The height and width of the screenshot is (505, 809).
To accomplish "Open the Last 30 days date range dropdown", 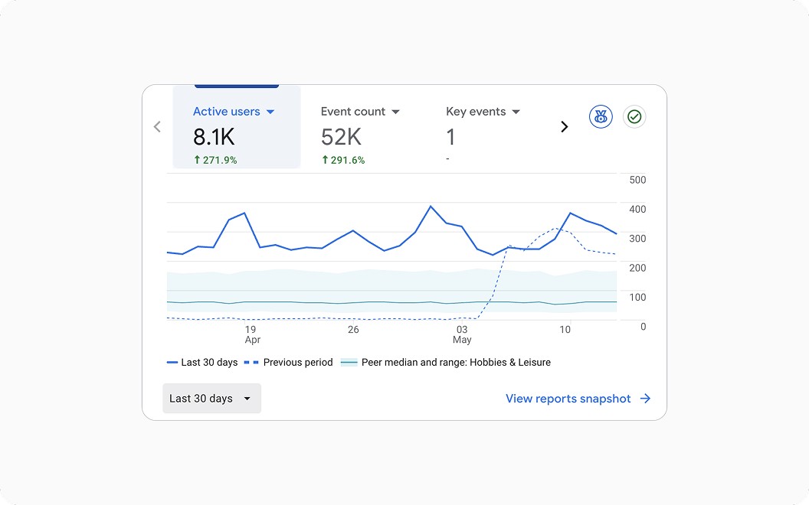I will point(211,399).
